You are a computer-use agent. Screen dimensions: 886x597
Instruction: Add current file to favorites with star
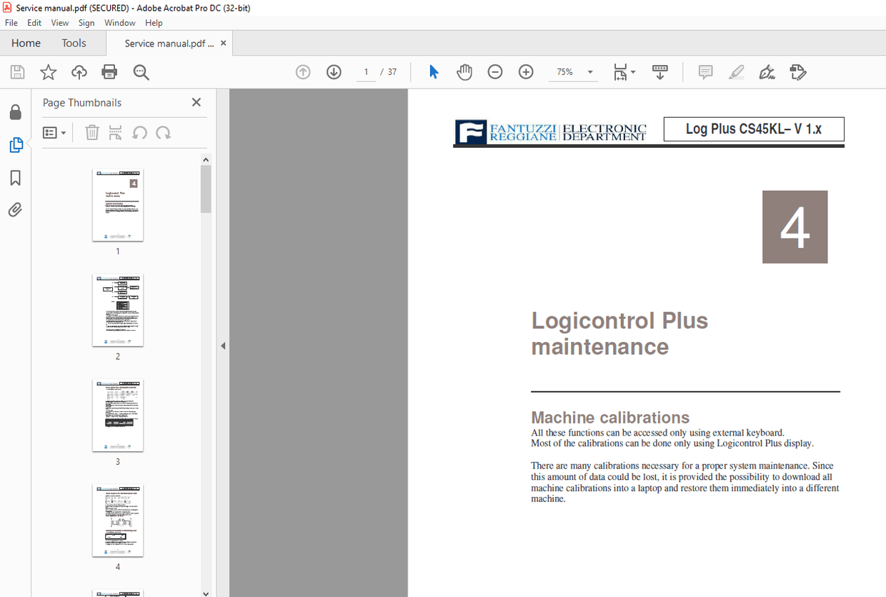48,71
